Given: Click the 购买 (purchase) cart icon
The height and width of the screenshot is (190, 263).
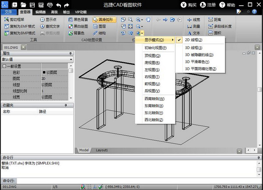Looking at the screenshot, I should pos(183,5).
